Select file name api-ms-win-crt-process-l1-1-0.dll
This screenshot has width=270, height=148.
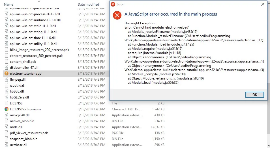coord(35,14)
